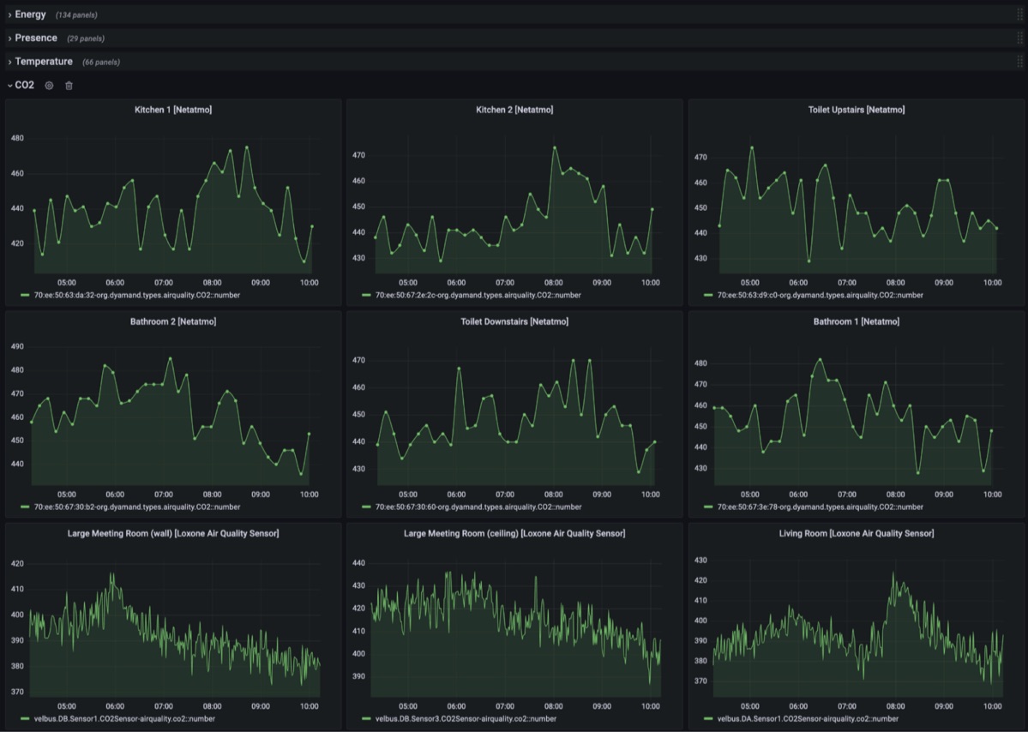Open the CO2 row settings gear

point(49,86)
